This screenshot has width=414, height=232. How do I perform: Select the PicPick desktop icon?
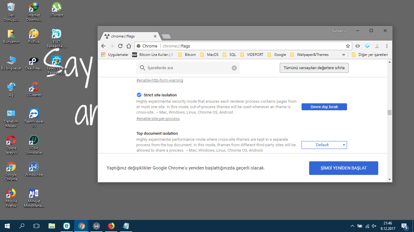point(34,36)
